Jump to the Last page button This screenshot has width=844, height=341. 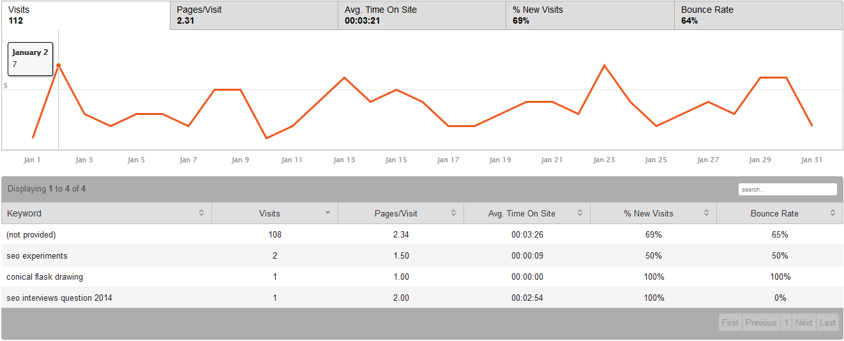pyautogui.click(x=827, y=322)
